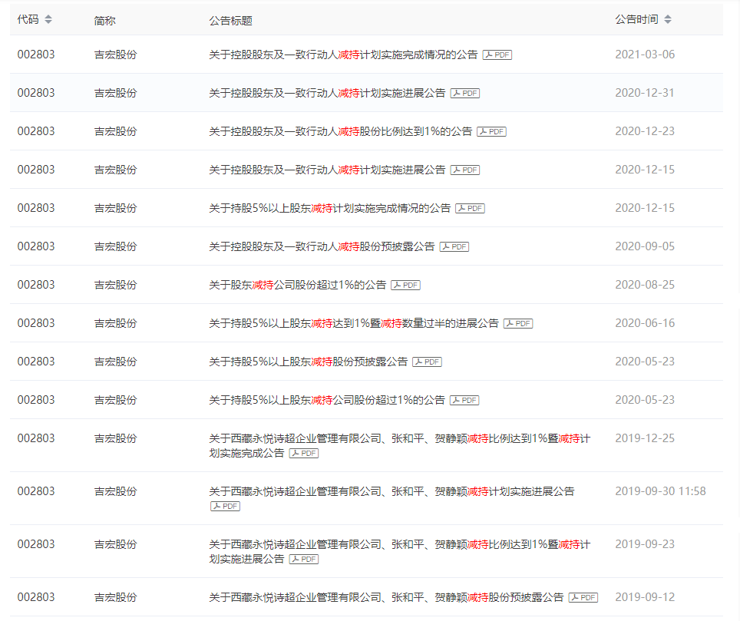Viewport: 740px width, 621px height.
Task: Open PDF icon for 2020-08-25 announcement
Action: coord(406,285)
